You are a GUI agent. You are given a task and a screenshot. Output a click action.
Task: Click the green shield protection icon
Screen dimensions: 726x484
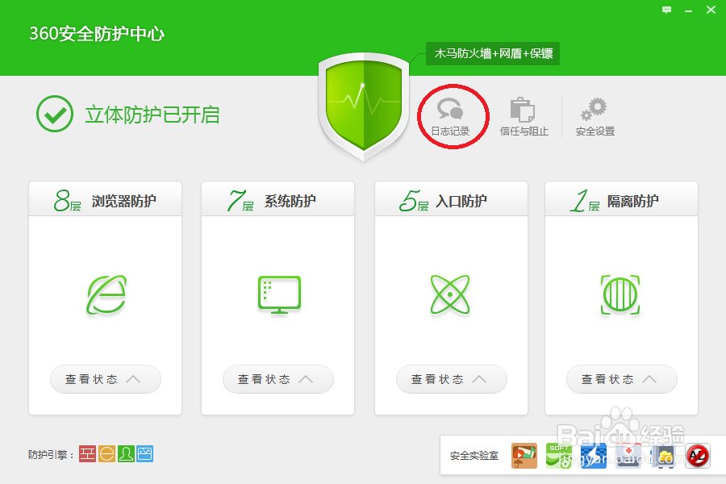point(364,107)
